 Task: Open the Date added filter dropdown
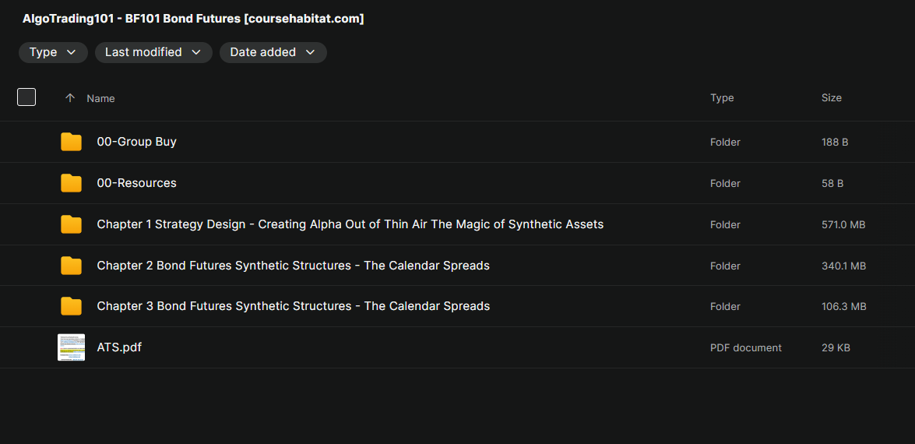273,52
